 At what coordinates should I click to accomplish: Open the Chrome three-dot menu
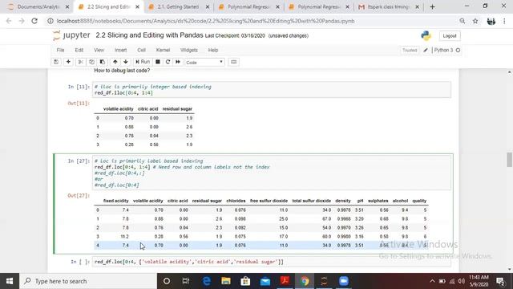[504, 21]
